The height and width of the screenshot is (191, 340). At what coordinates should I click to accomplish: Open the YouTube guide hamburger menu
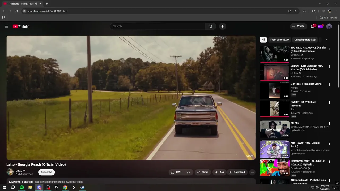coord(6,26)
